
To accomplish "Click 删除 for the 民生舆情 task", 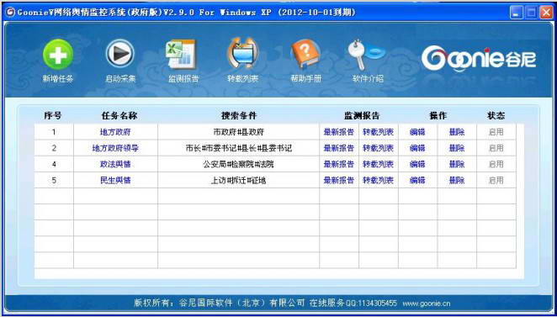I will click(x=457, y=180).
